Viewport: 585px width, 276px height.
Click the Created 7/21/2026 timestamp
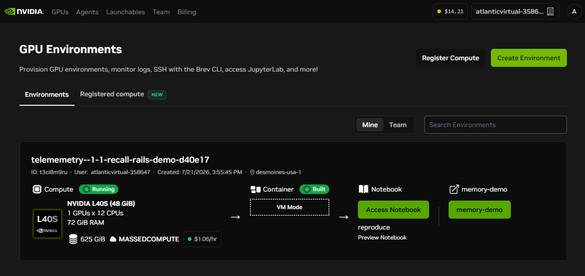[200, 172]
